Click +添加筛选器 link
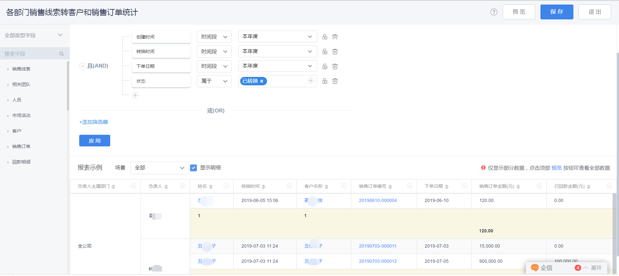The height and width of the screenshot is (276, 619). pos(94,122)
